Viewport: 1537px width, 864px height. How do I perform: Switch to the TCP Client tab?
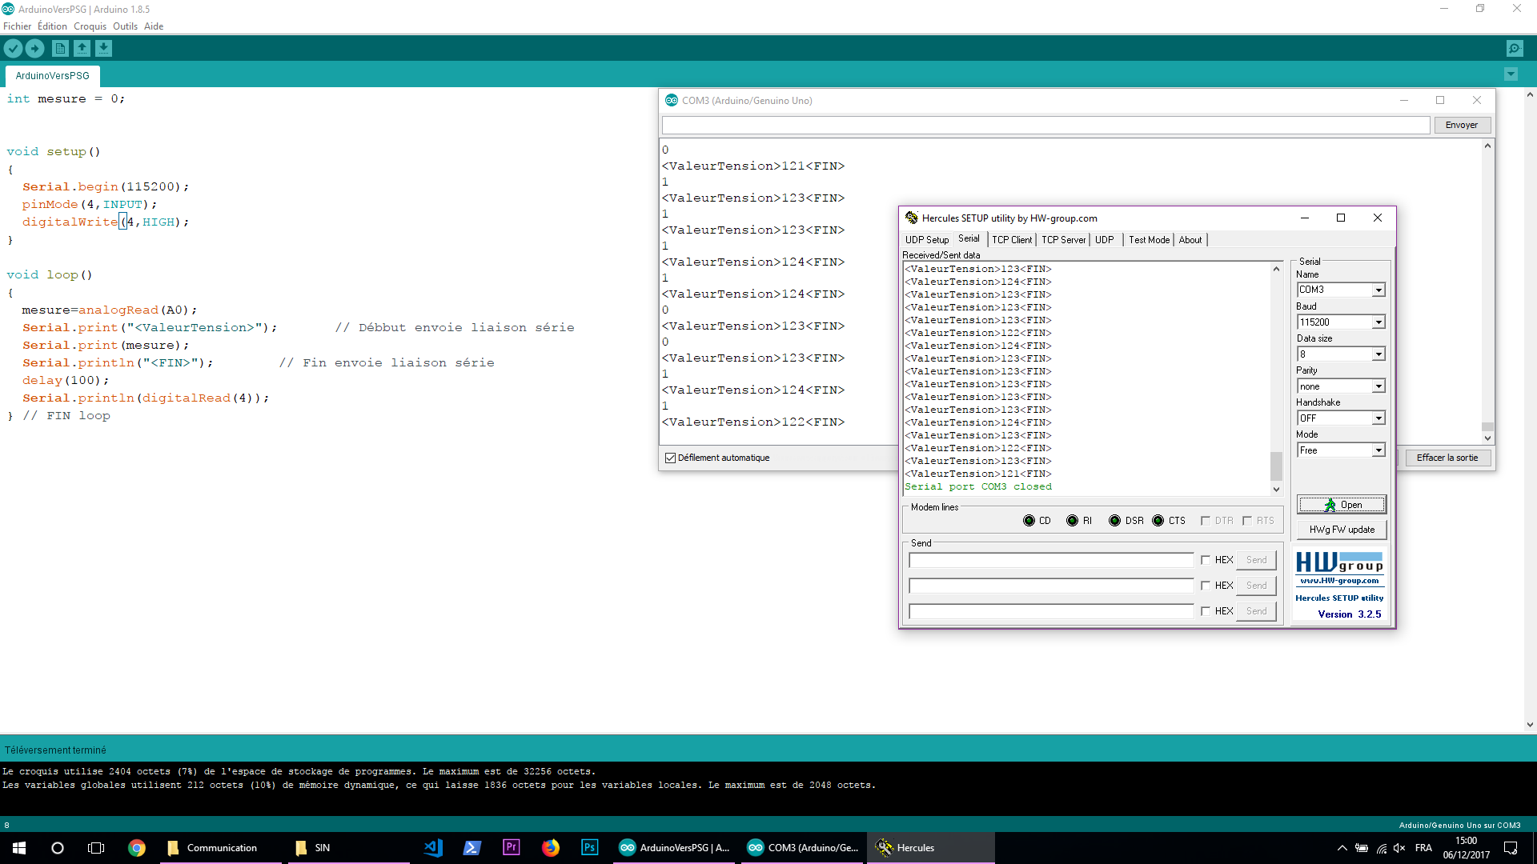click(1012, 240)
